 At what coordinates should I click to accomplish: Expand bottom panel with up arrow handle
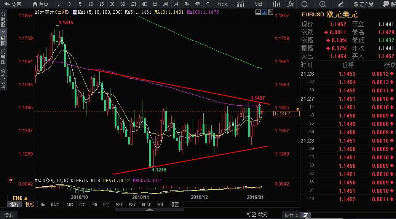pyautogui.click(x=150, y=209)
